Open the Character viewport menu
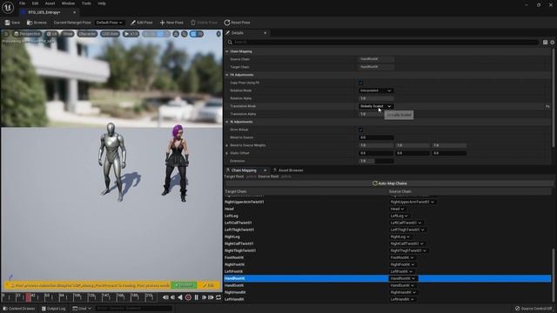The height and width of the screenshot is (313, 557). click(87, 34)
